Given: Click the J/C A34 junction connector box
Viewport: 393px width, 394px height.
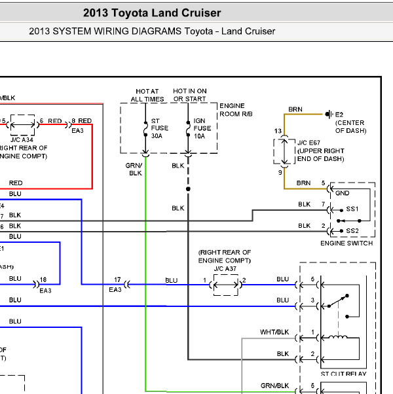Looking at the screenshot, I should click(23, 125).
